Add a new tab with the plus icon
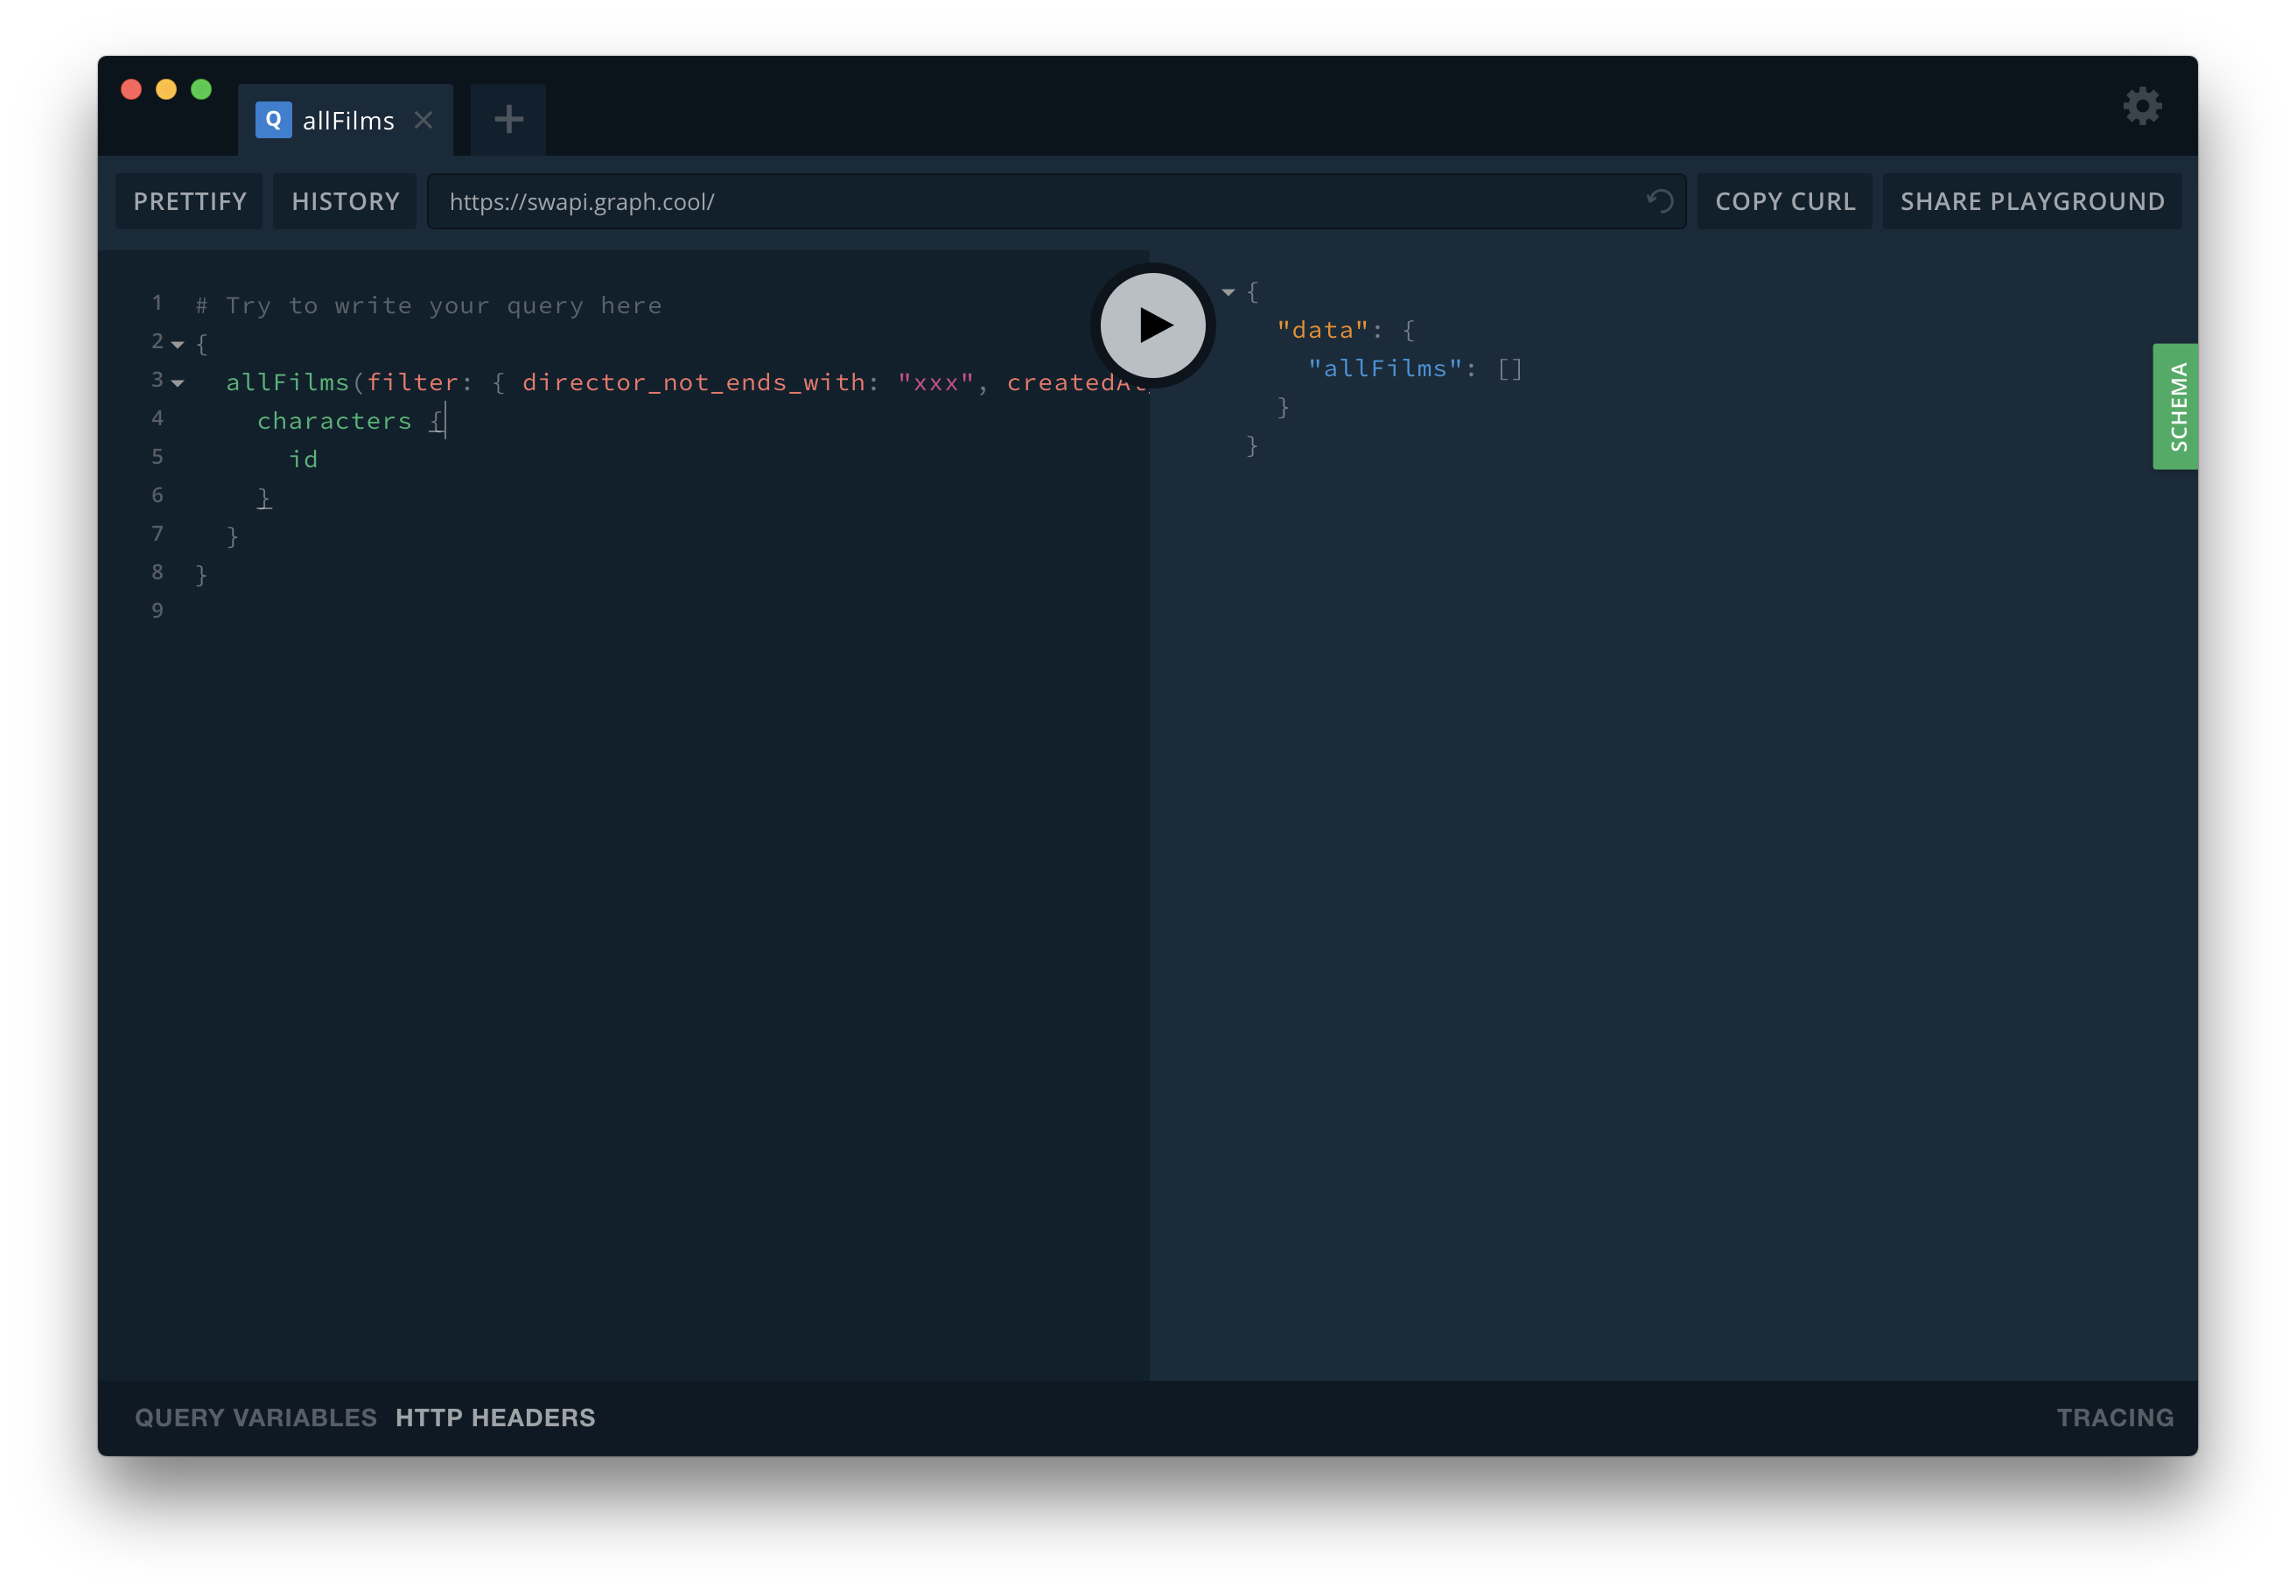This screenshot has height=1596, width=2296. coord(508,120)
